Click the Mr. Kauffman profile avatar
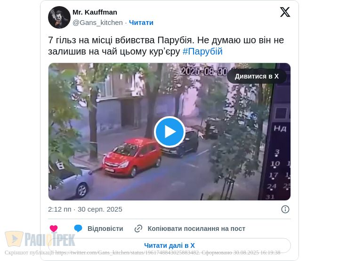 pyautogui.click(x=59, y=17)
